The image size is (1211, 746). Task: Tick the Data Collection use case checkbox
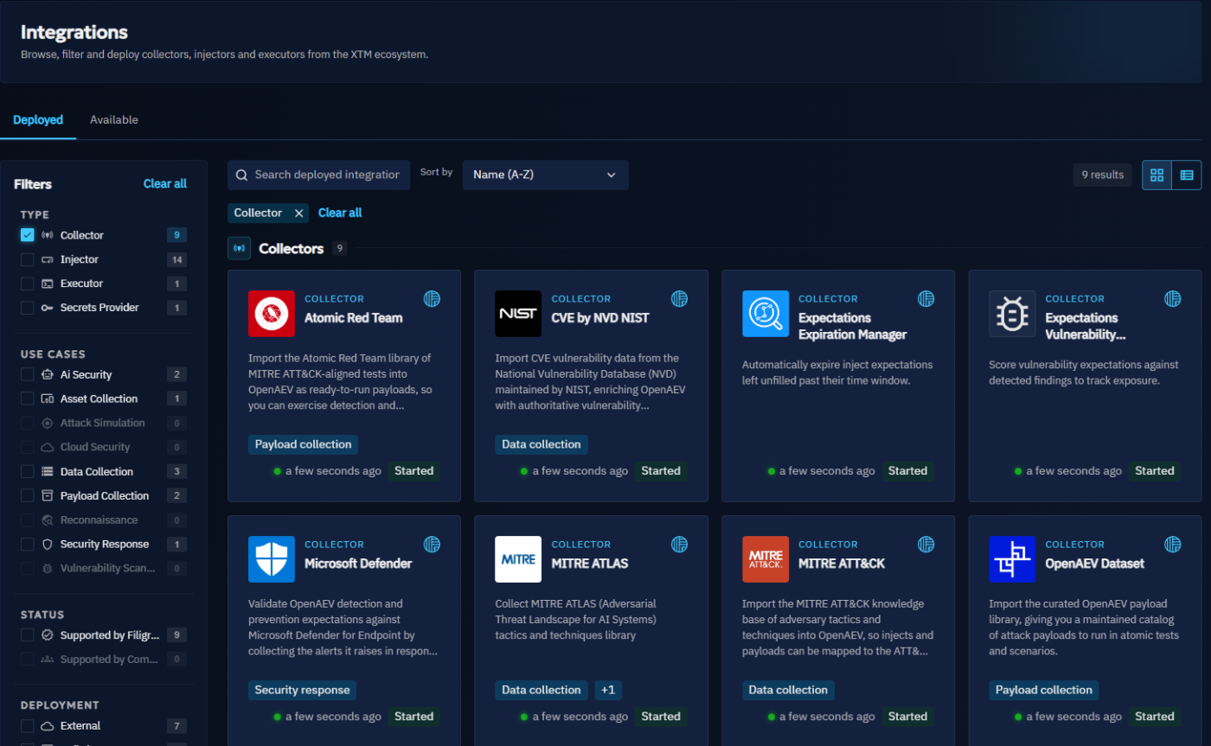(x=28, y=471)
